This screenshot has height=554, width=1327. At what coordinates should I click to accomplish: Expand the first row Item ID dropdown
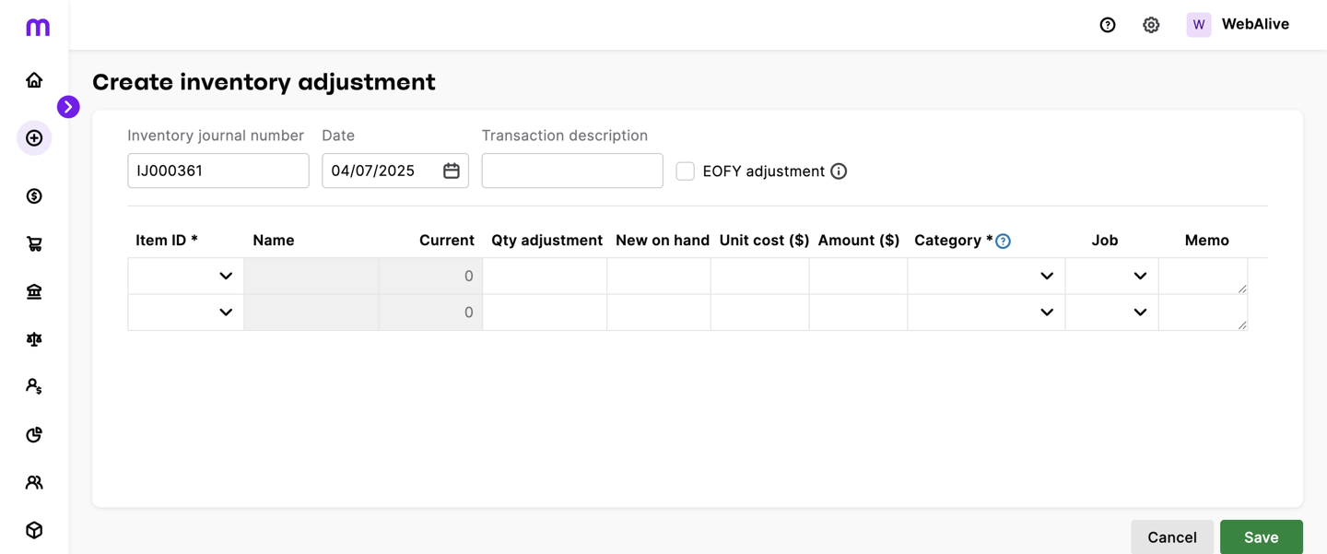click(185, 276)
